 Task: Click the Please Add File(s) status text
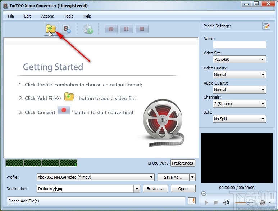pos(24,201)
